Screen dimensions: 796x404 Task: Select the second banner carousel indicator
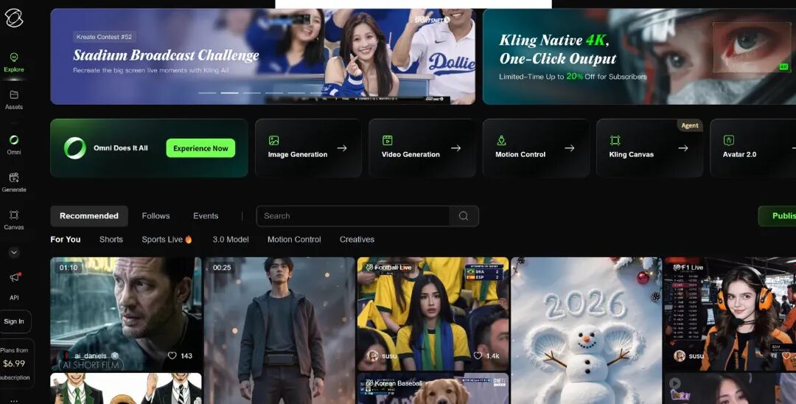[x=229, y=93]
